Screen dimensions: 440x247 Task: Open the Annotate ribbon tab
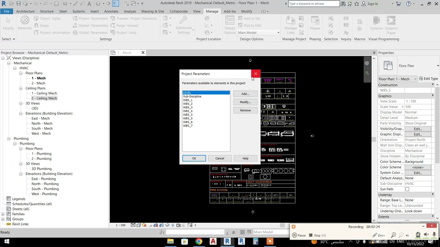111,11
